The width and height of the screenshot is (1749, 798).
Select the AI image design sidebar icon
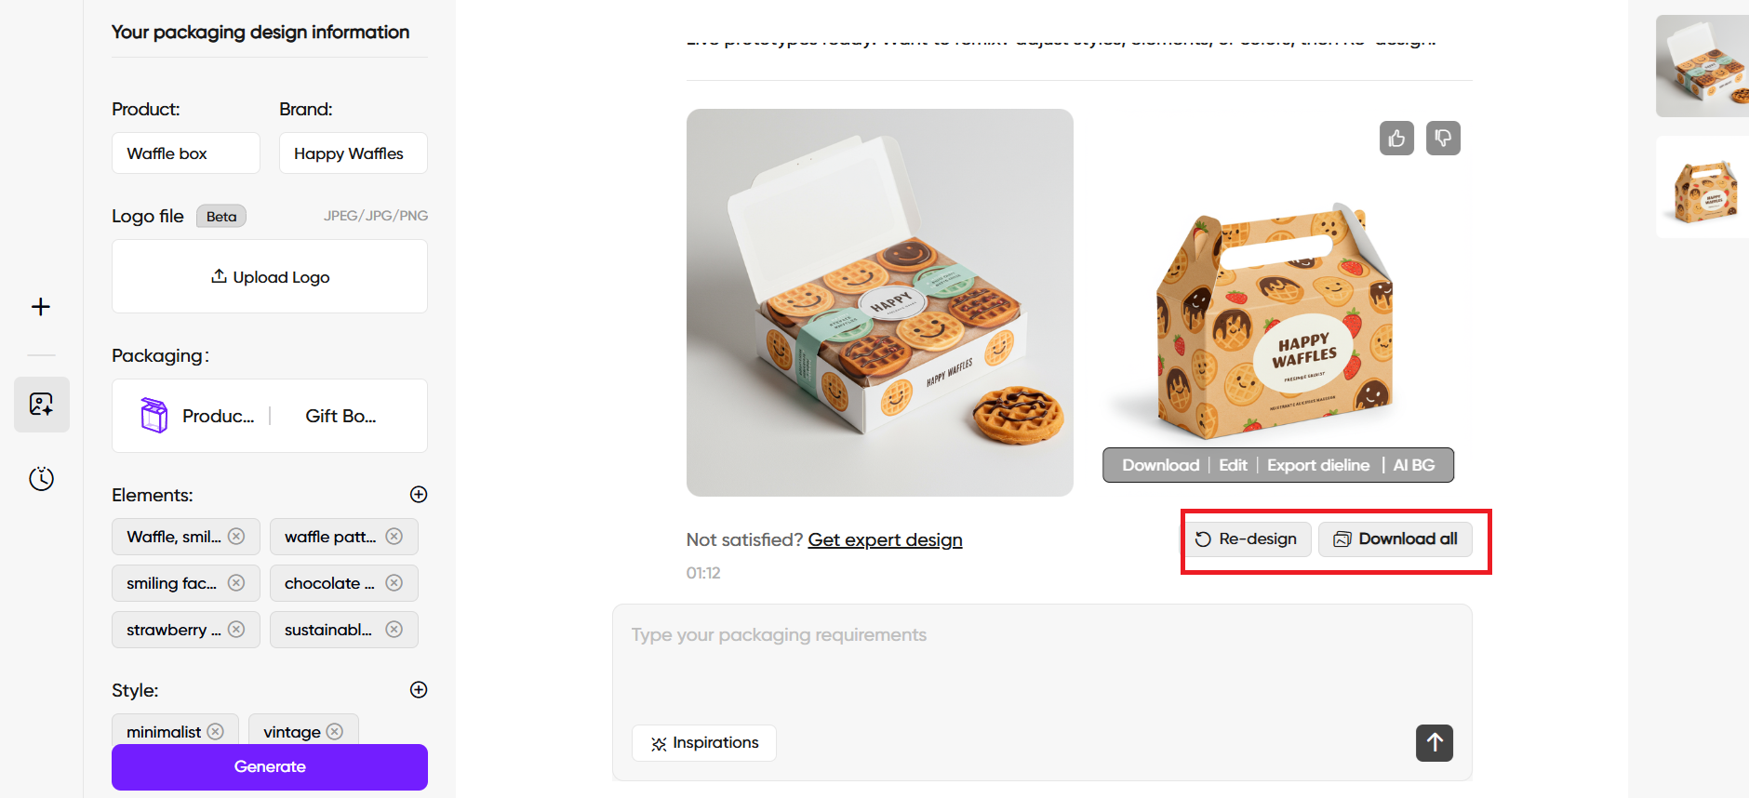pos(41,405)
